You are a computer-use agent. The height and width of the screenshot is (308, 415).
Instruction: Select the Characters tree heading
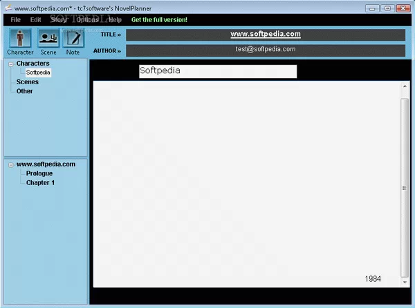click(33, 64)
